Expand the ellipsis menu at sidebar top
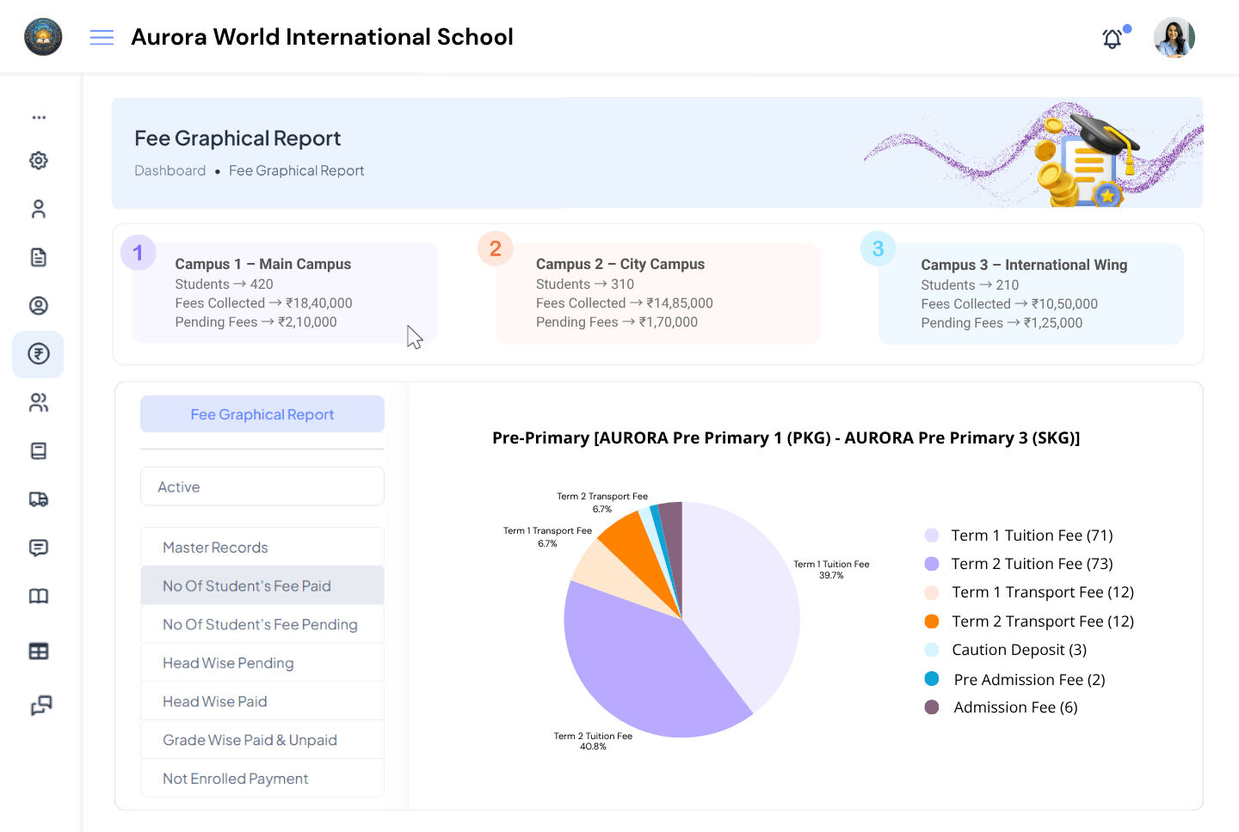This screenshot has height=832, width=1239. 38,117
